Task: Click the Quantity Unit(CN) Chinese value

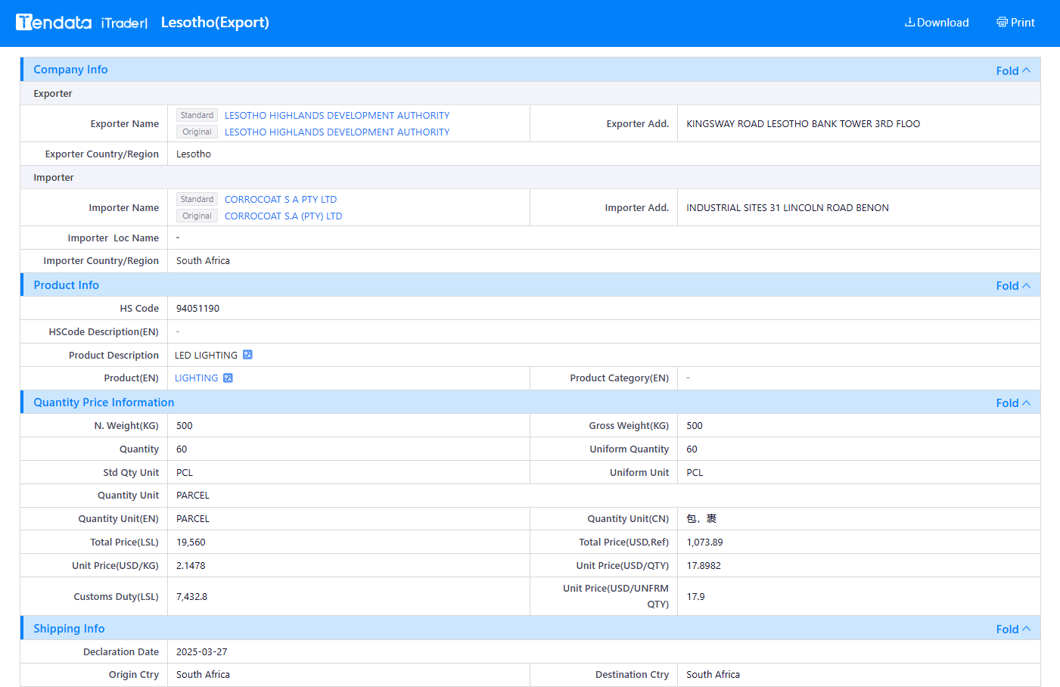Action: pyautogui.click(x=701, y=518)
